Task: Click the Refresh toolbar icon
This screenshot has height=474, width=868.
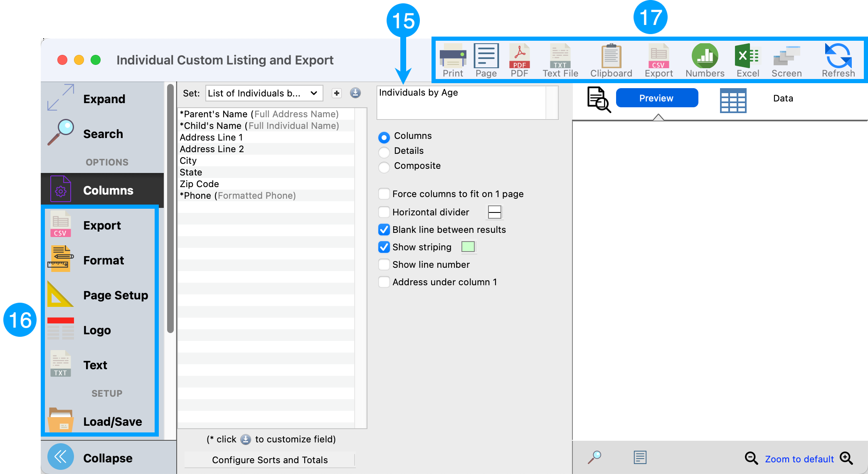Action: coord(838,60)
